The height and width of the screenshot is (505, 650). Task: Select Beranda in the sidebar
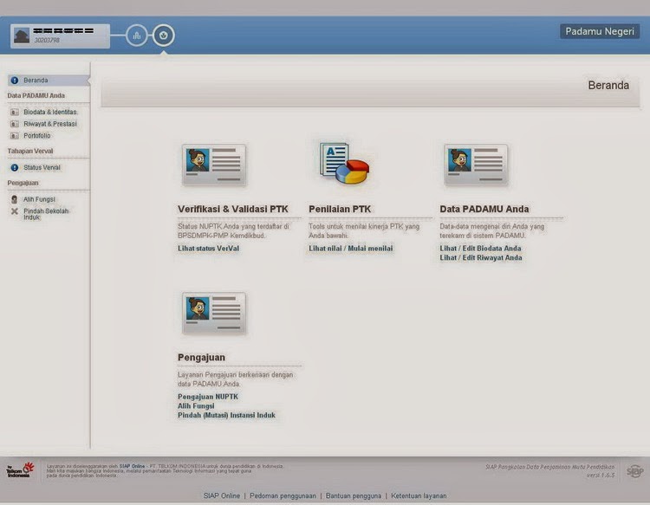49,81
